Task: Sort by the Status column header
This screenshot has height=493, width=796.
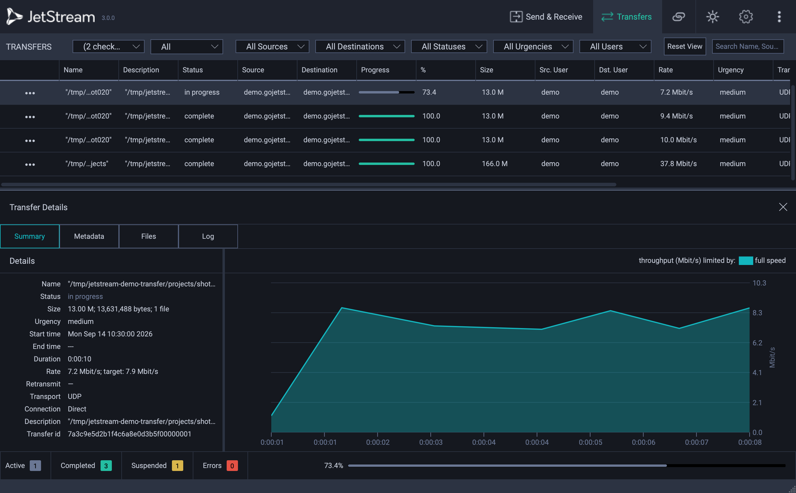Action: (x=208, y=70)
